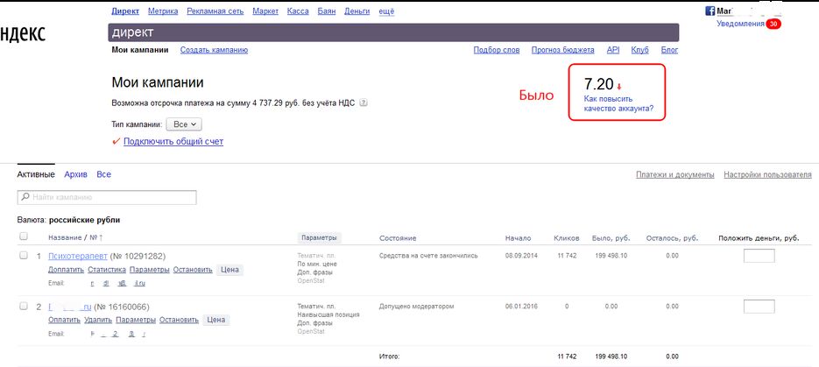Click Остановить for Психотерапевт campaign
Image resolution: width=819 pixels, height=367 pixels.
pyautogui.click(x=193, y=270)
